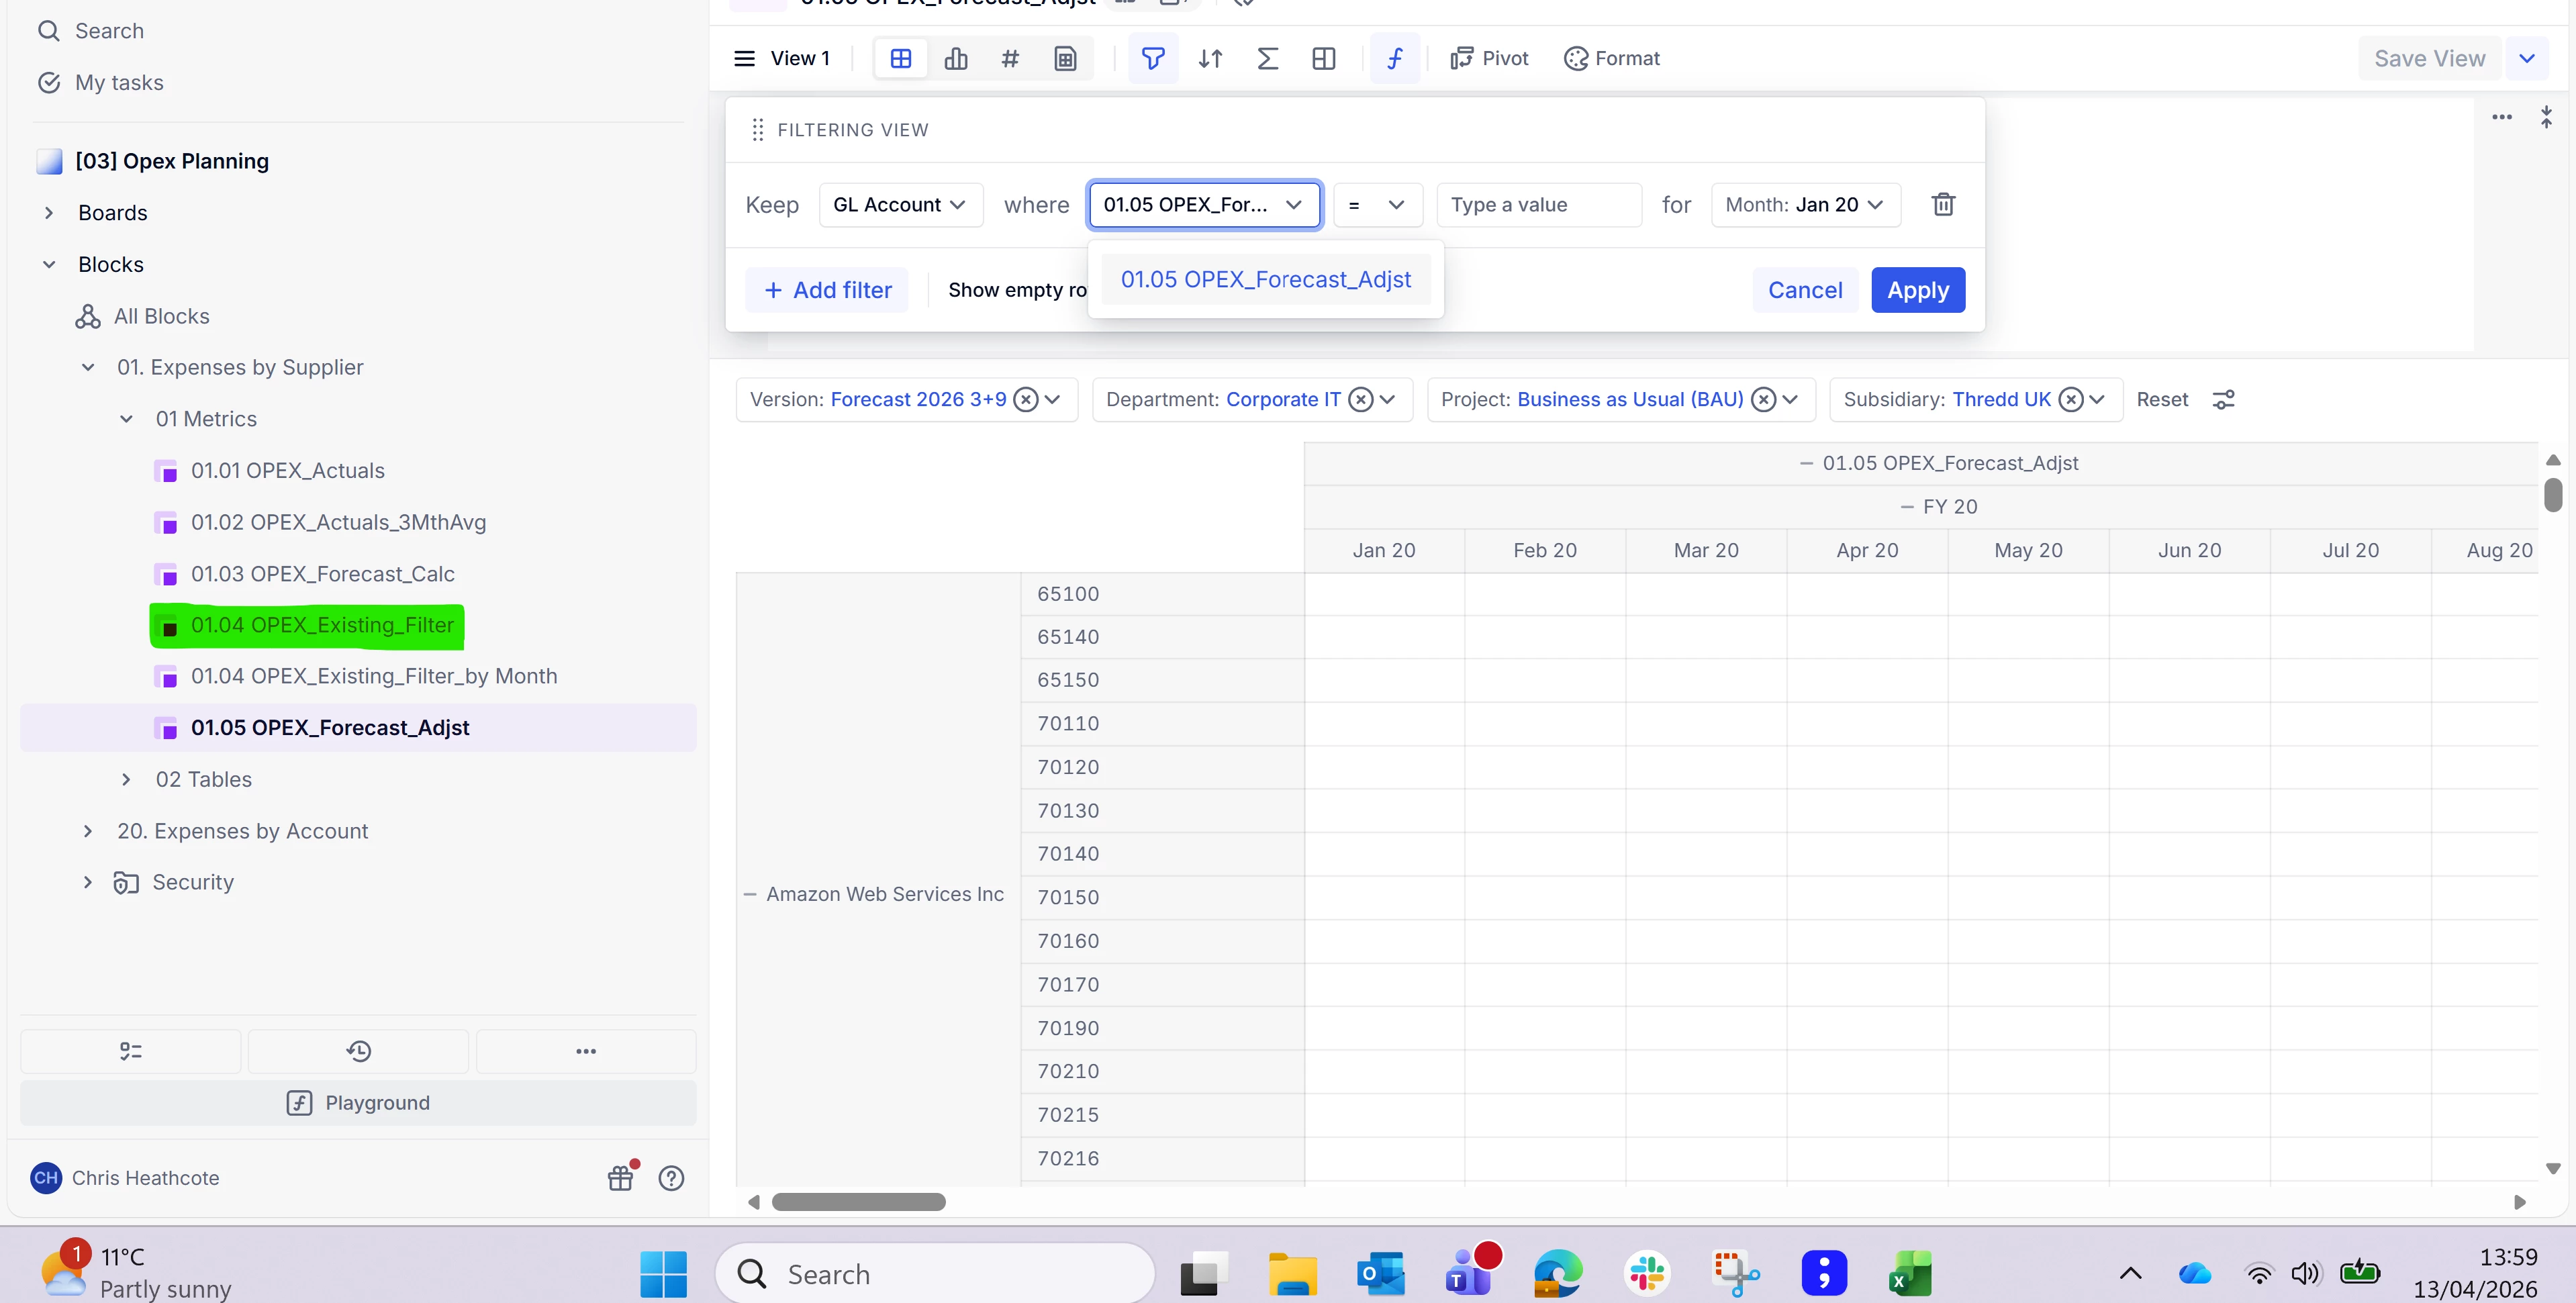
Task: Delete the filter with trash icon
Action: point(1943,205)
